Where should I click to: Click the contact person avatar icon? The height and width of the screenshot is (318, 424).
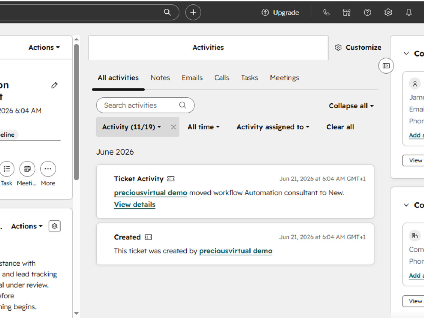click(415, 84)
